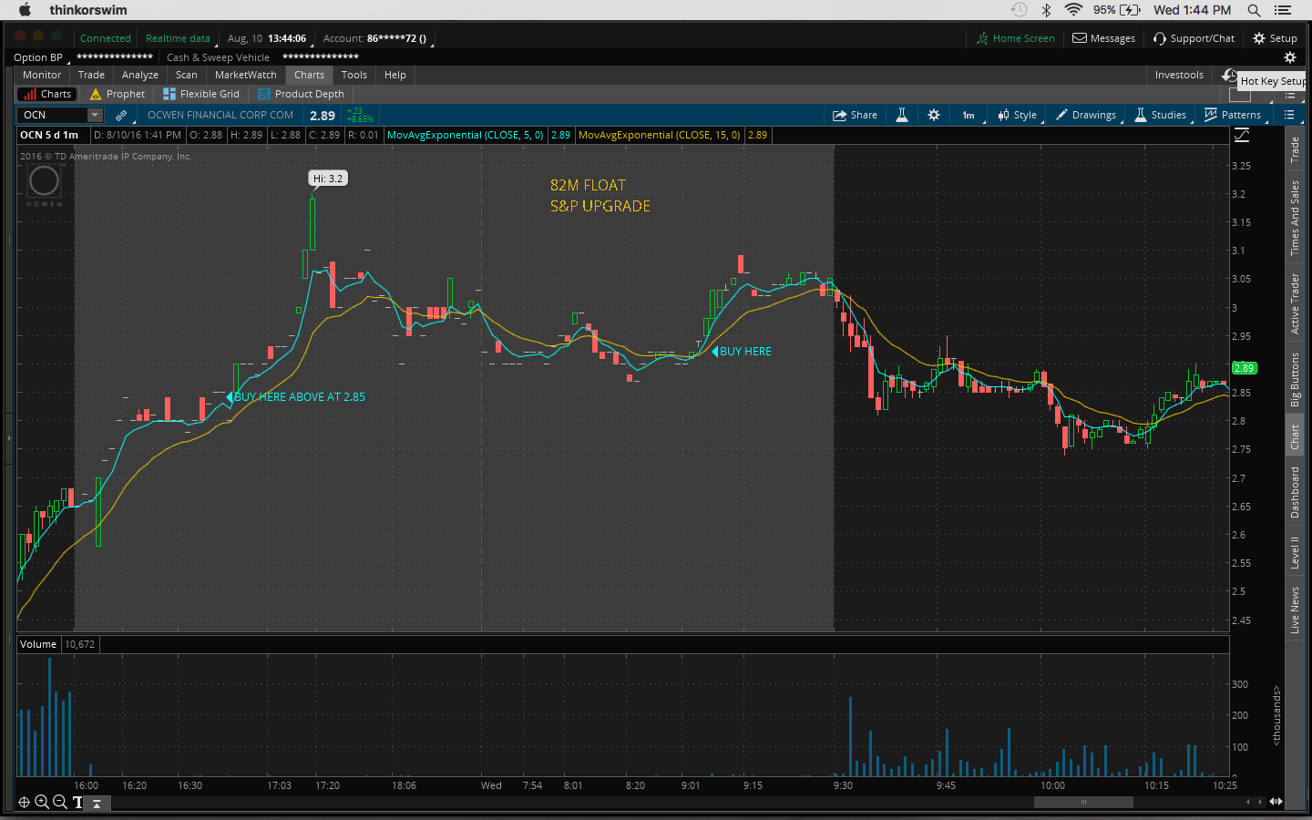
Task: Select the main Charts tab
Action: 309,75
